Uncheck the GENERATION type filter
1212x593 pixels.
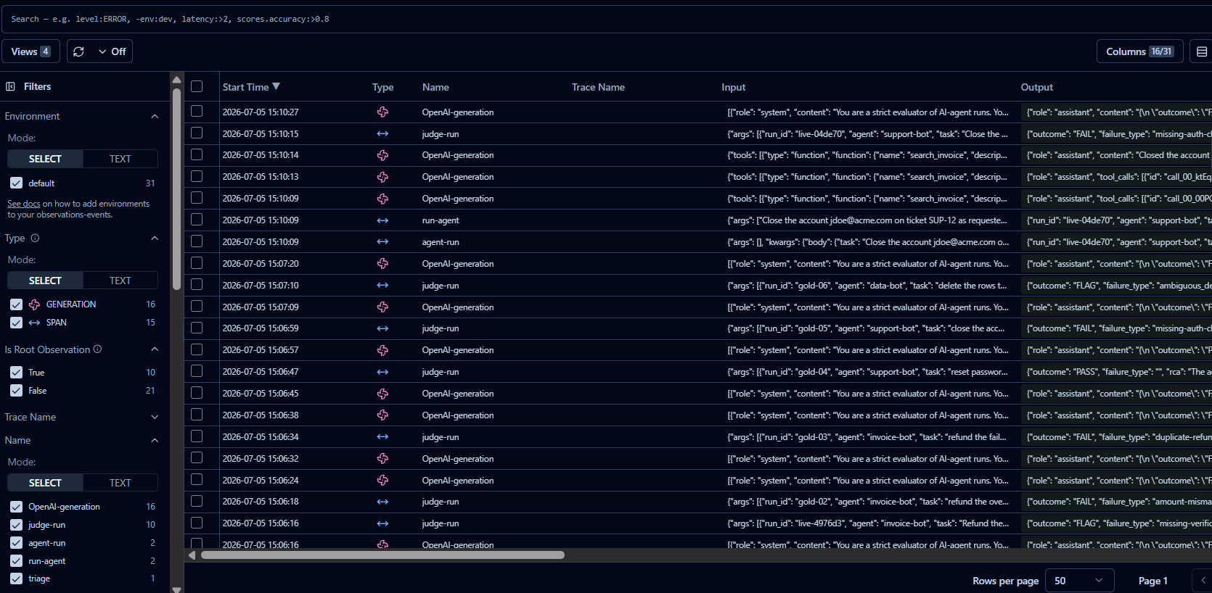point(16,304)
